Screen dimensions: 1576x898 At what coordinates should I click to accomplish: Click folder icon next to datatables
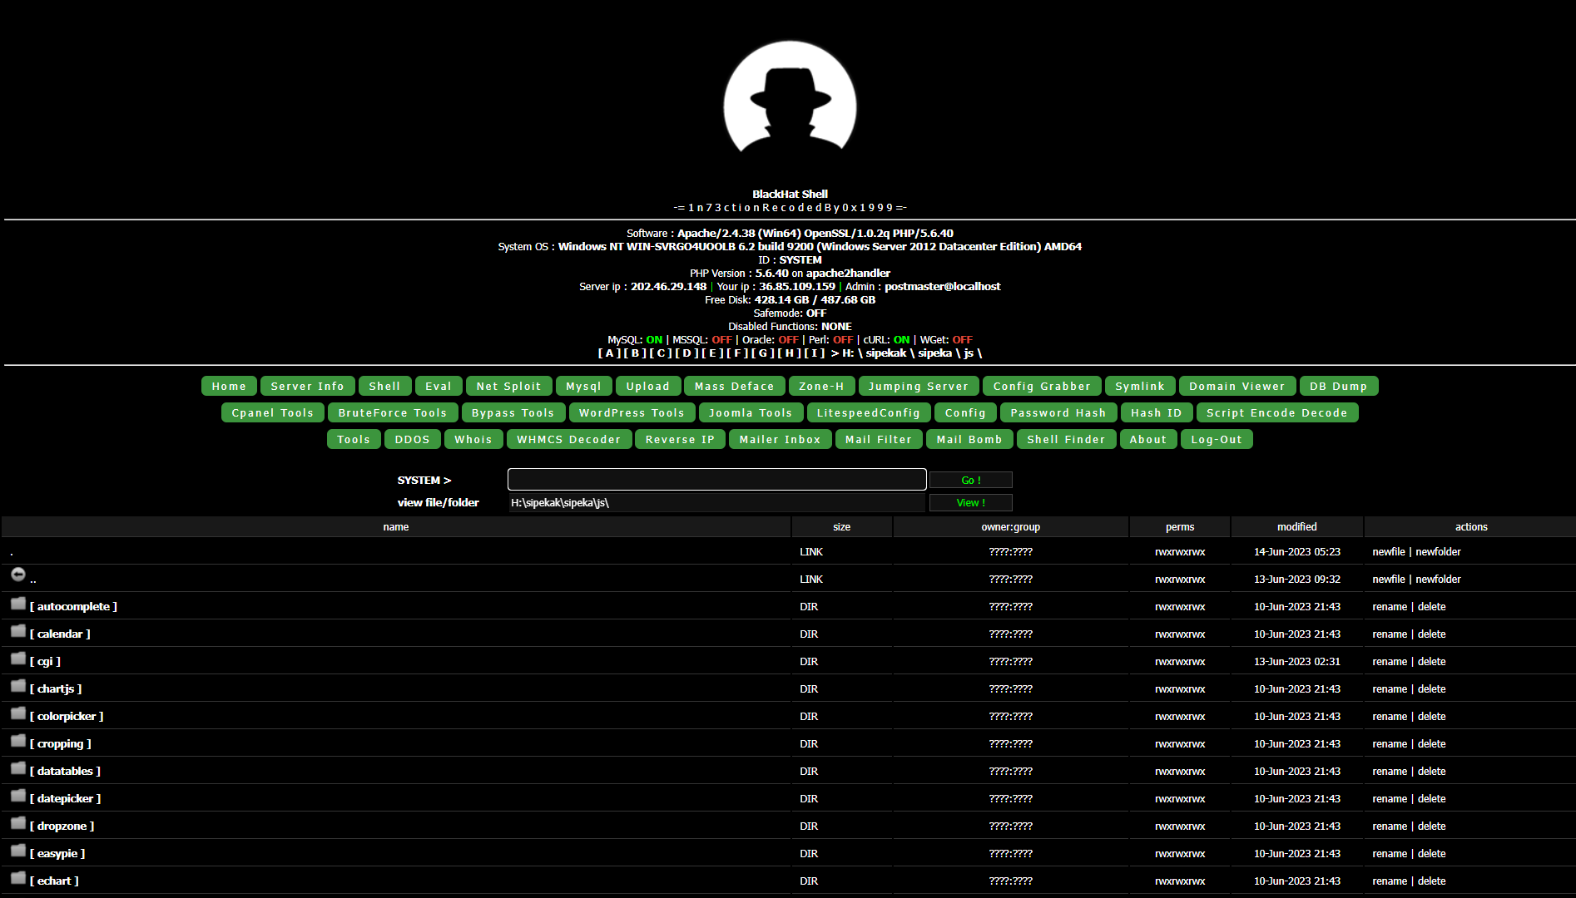pyautogui.click(x=18, y=768)
